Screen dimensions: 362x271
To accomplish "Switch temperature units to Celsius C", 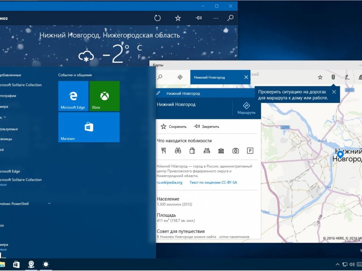I will 139,48.
